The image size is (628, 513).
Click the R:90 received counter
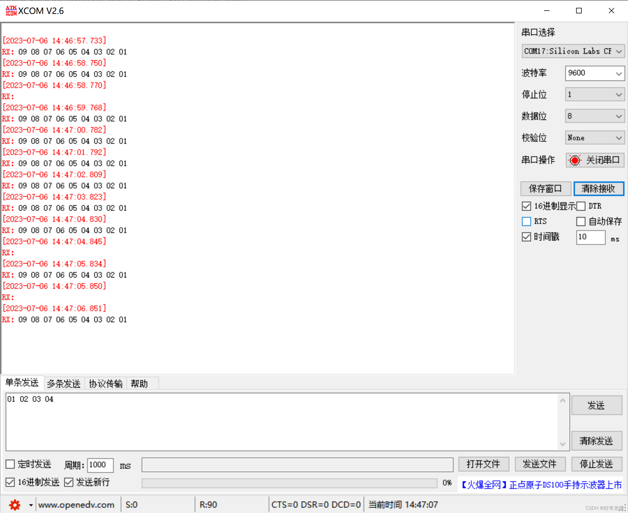[208, 505]
